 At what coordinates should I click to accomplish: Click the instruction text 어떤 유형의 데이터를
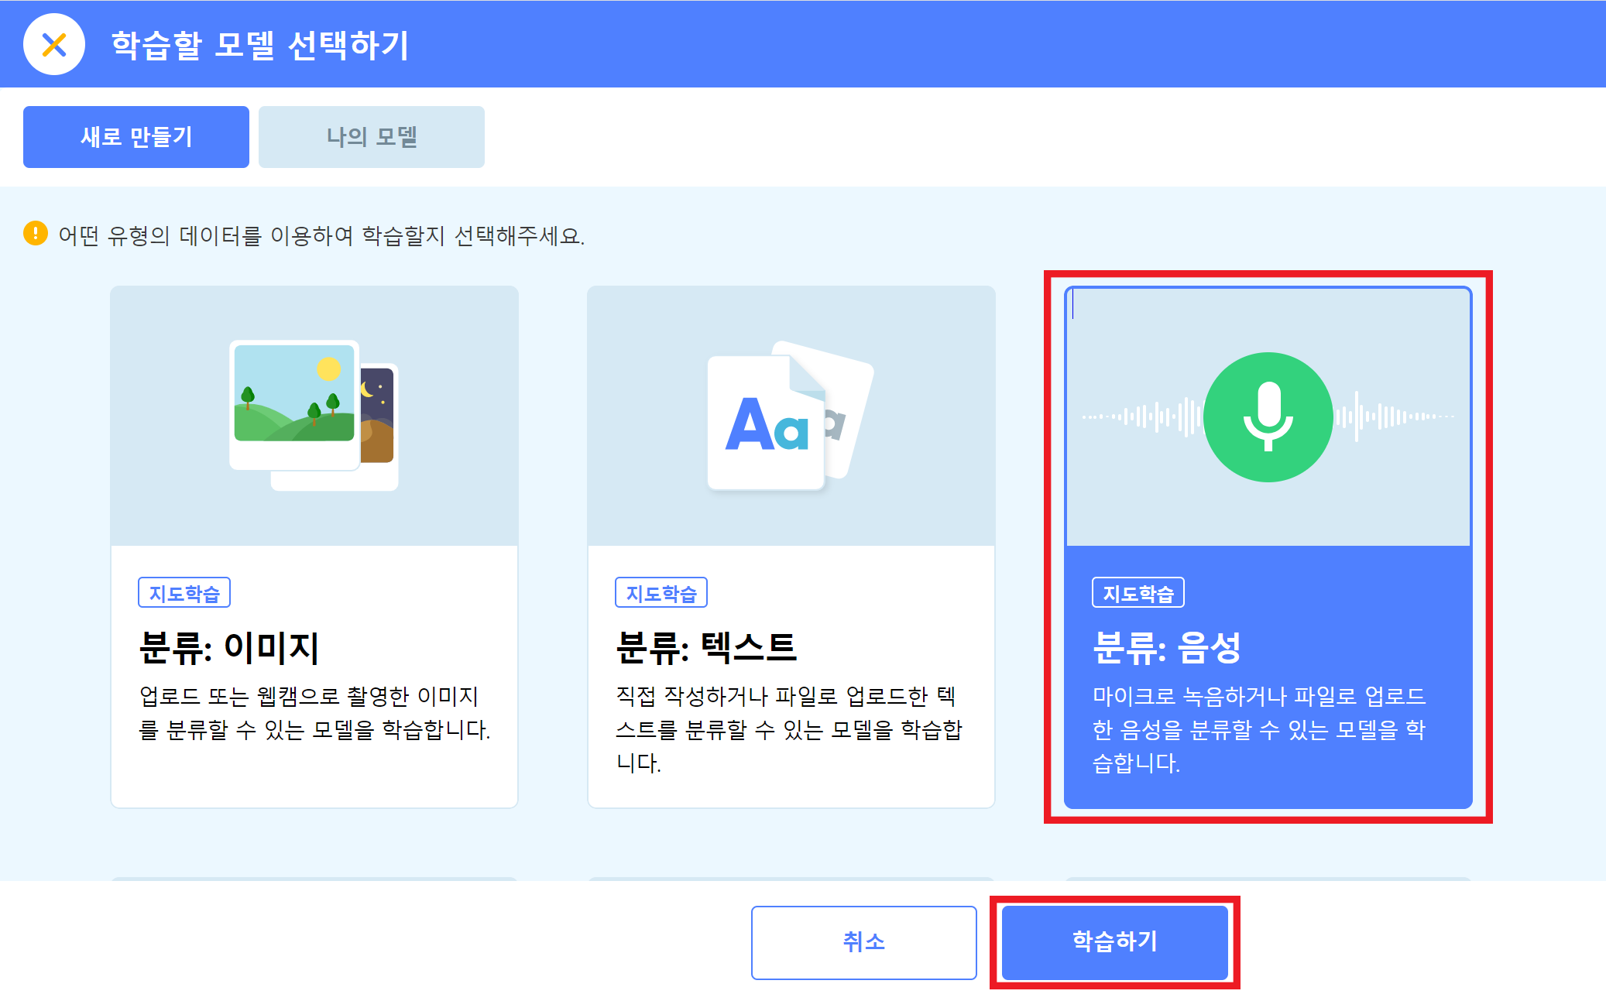point(321,235)
